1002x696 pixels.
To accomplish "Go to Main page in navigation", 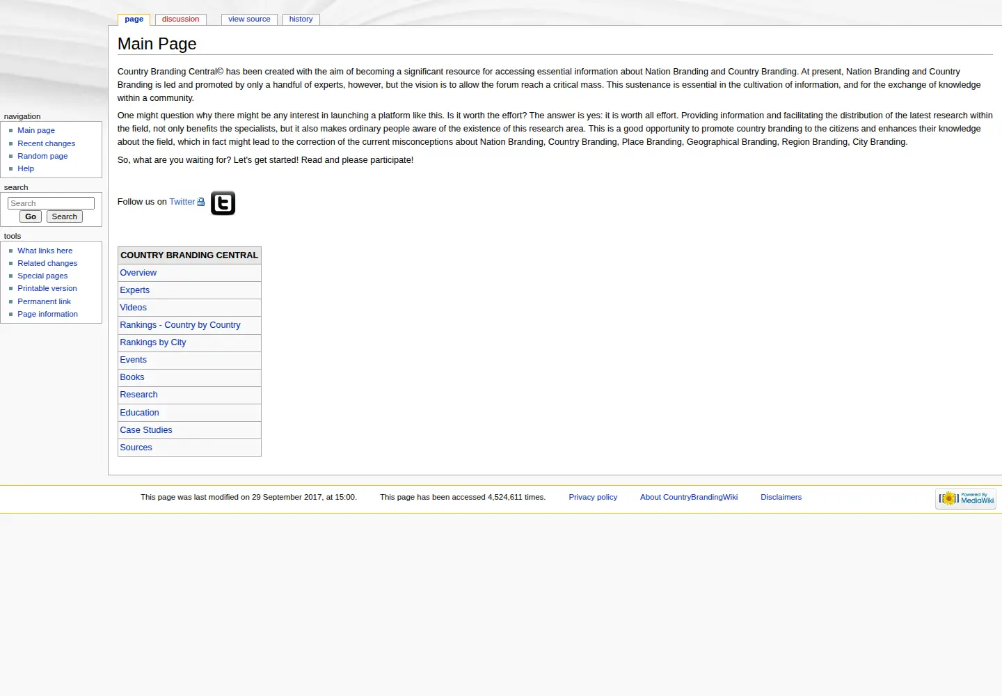I will [x=36, y=130].
